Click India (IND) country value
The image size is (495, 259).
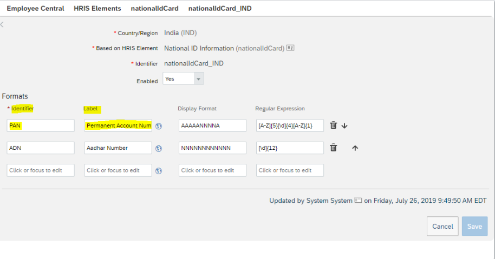180,33
